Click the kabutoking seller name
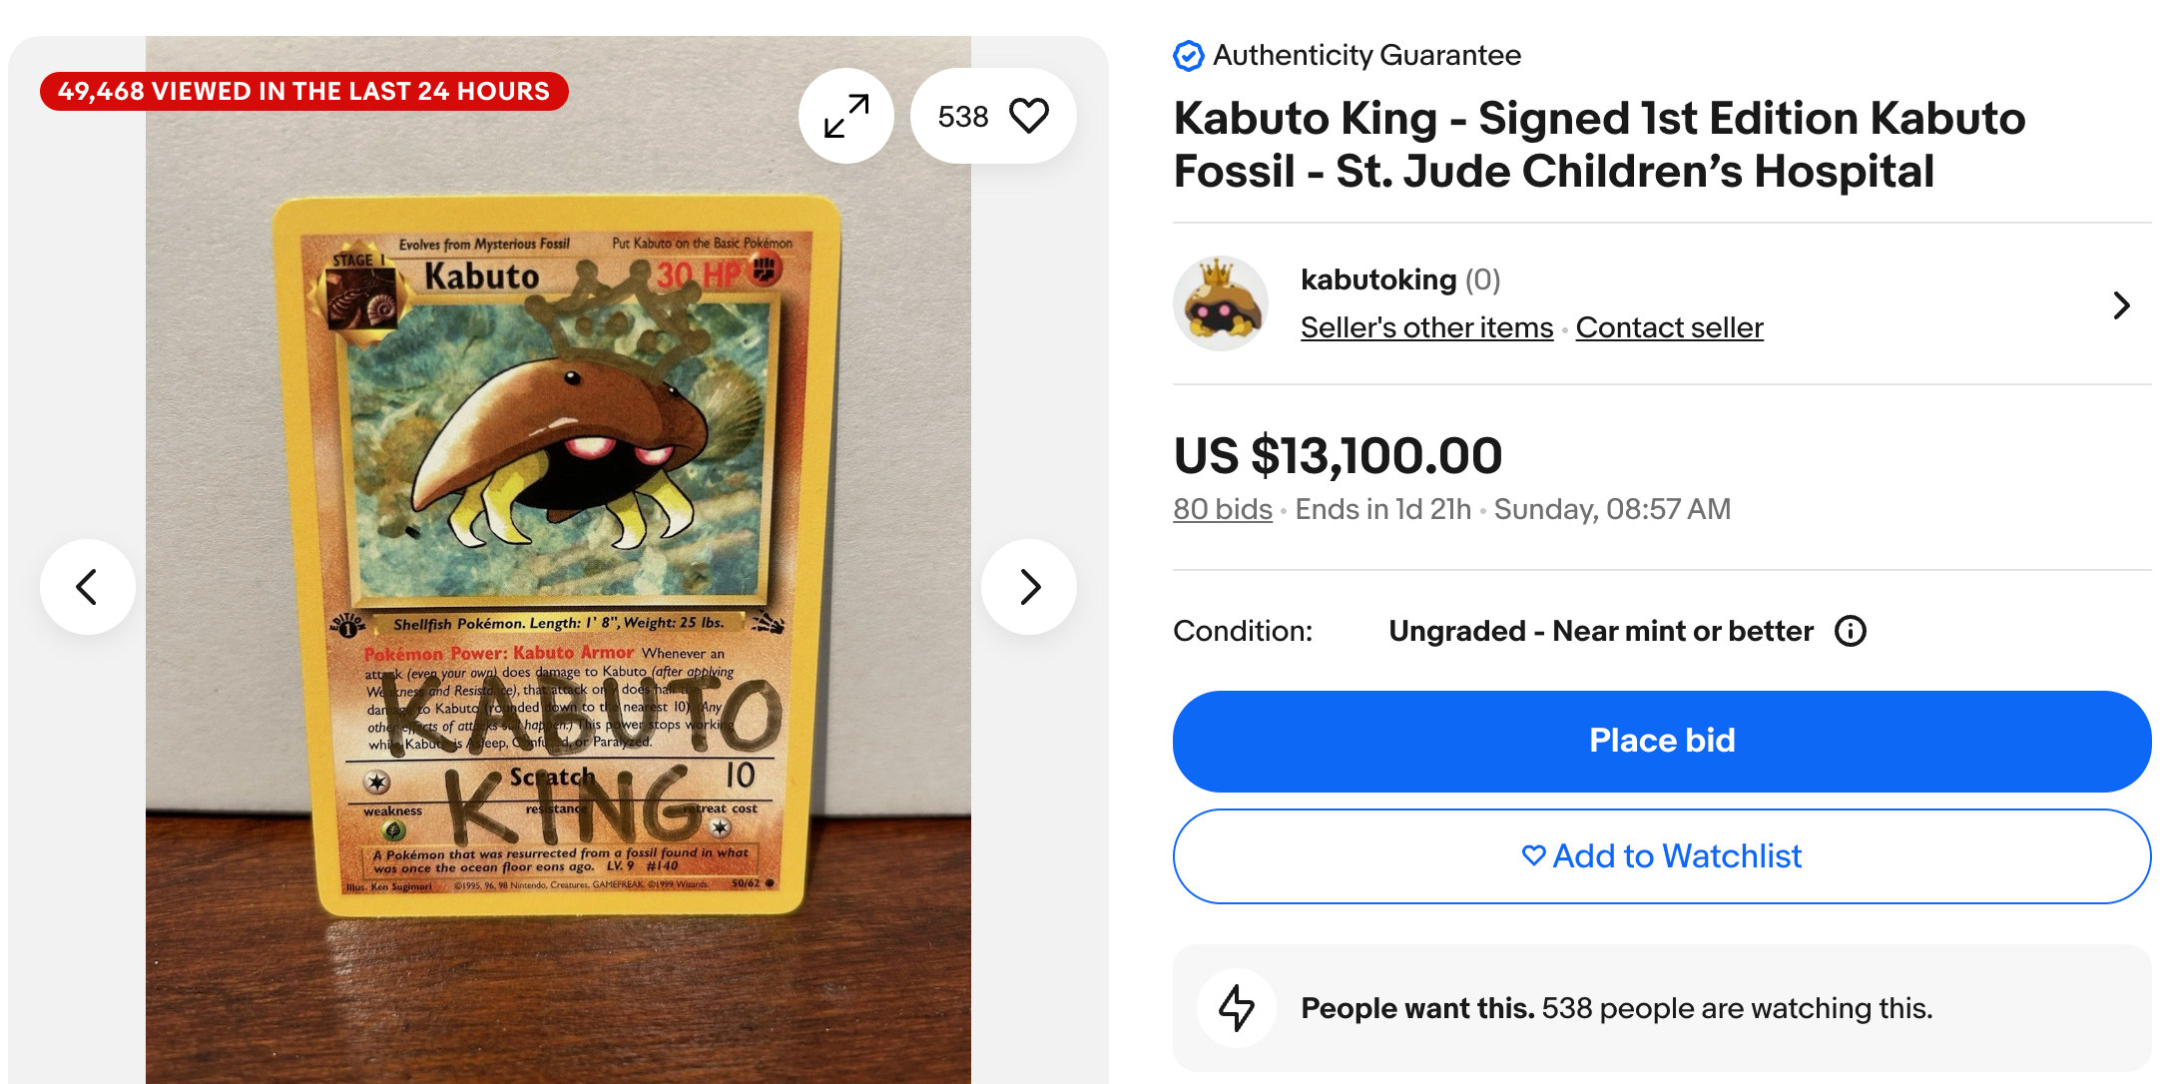This screenshot has height=1084, width=2166. click(1378, 279)
